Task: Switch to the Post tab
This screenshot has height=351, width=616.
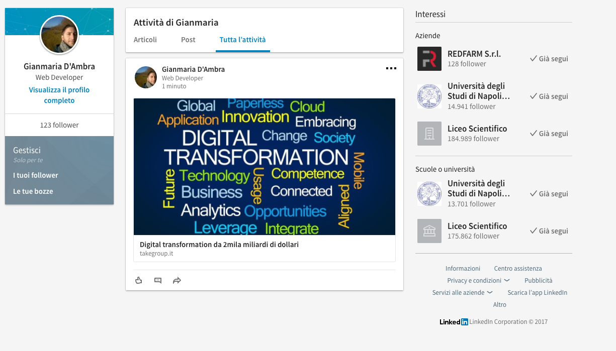Action: tap(188, 40)
